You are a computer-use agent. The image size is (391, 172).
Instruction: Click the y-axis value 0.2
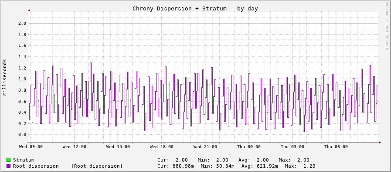23,123
